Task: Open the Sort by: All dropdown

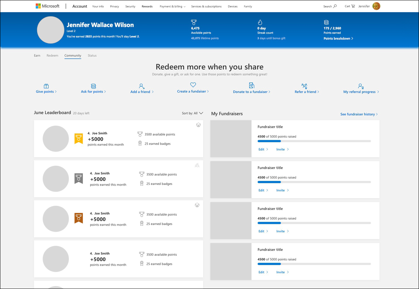Action: [x=192, y=113]
